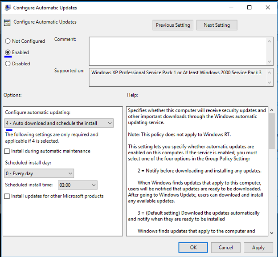
Task: Maximize the Configure Automatic Updates window
Action: click(249, 8)
